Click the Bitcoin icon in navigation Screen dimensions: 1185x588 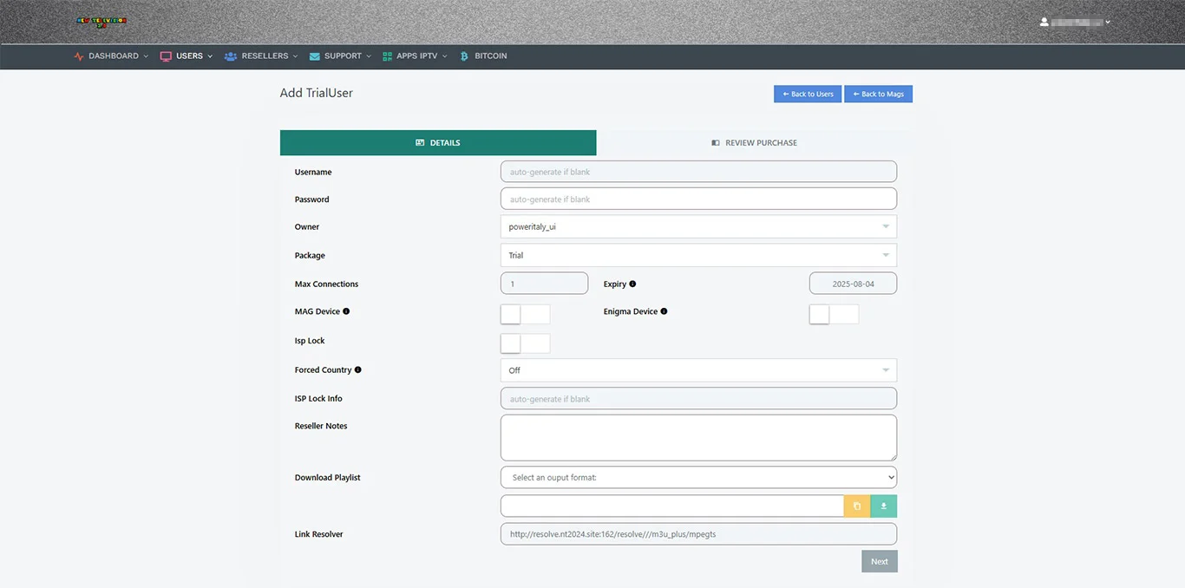[x=464, y=56]
